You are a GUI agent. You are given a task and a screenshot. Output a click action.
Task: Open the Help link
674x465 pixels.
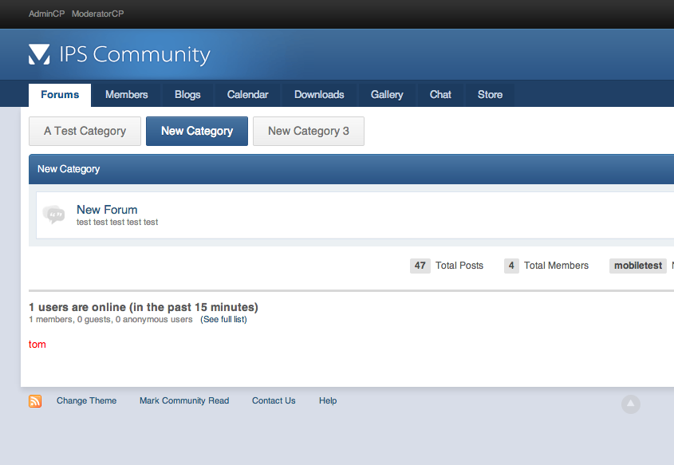[328, 400]
